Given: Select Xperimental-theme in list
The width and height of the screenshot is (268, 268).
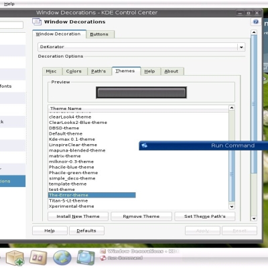Looking at the screenshot, I should (x=72, y=206).
